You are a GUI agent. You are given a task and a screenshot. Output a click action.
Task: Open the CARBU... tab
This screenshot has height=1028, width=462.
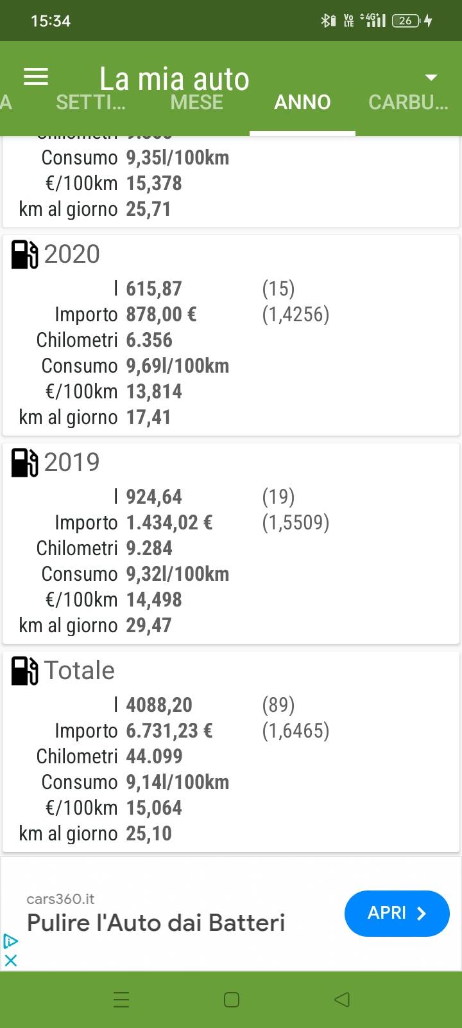pos(408,102)
